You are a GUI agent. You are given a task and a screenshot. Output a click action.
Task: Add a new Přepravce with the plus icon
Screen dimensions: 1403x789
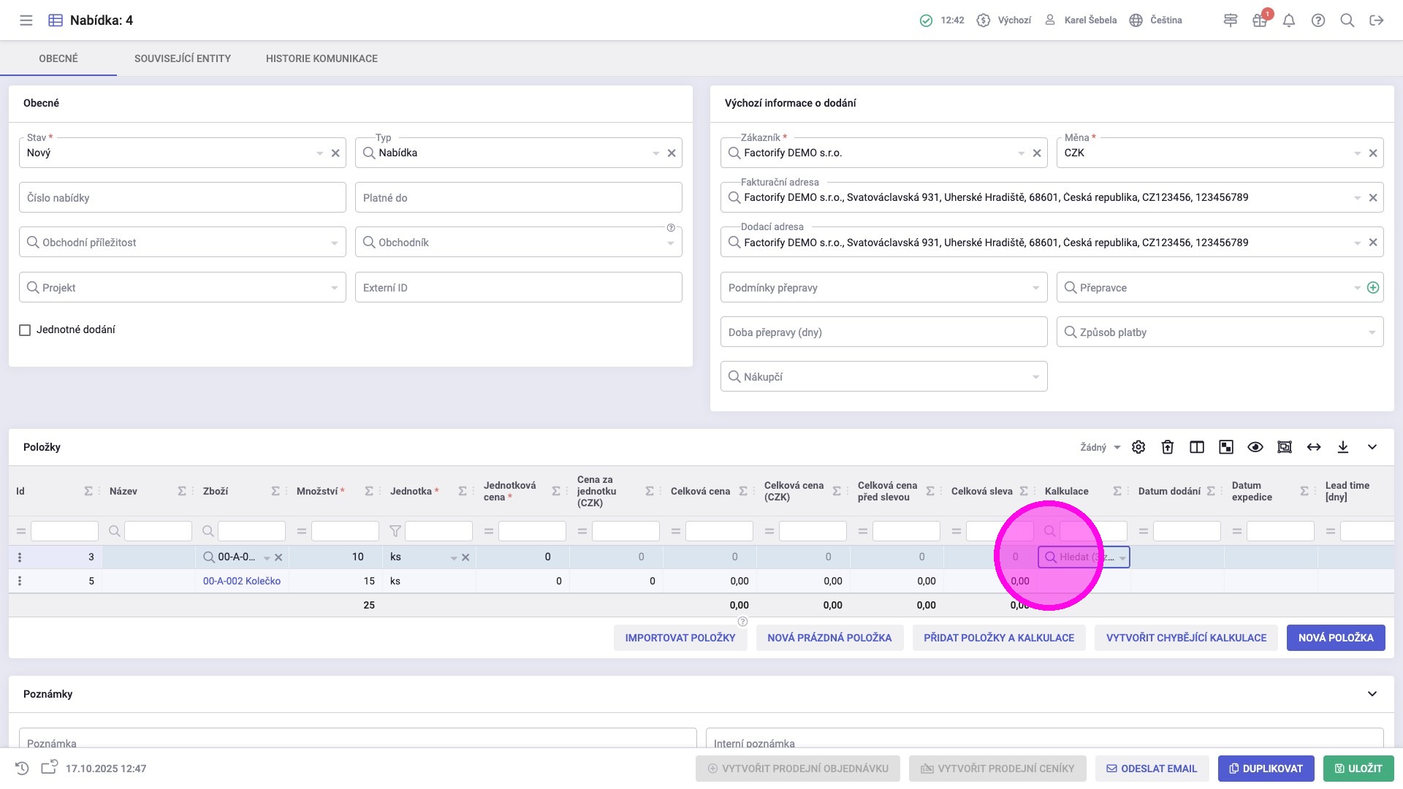pos(1373,288)
